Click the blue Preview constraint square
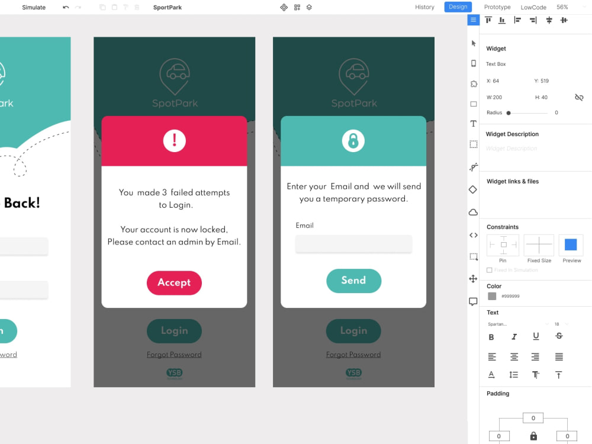Image resolution: width=592 pixels, height=444 pixels. tap(571, 244)
